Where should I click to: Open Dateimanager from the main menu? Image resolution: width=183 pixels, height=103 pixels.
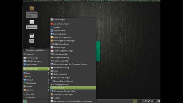[x=36, y=58]
